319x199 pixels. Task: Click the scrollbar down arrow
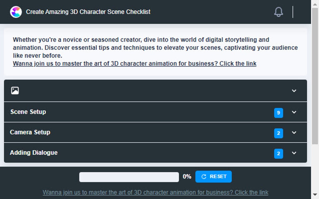pyautogui.click(x=315, y=195)
